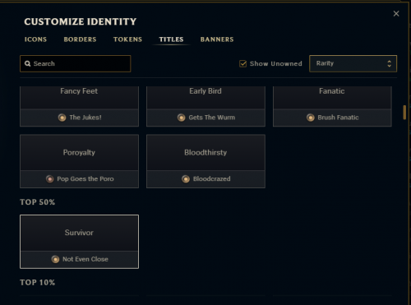Viewport: 411px width, 305px height.
Task: Select the Survivor title card
Action: tap(79, 242)
